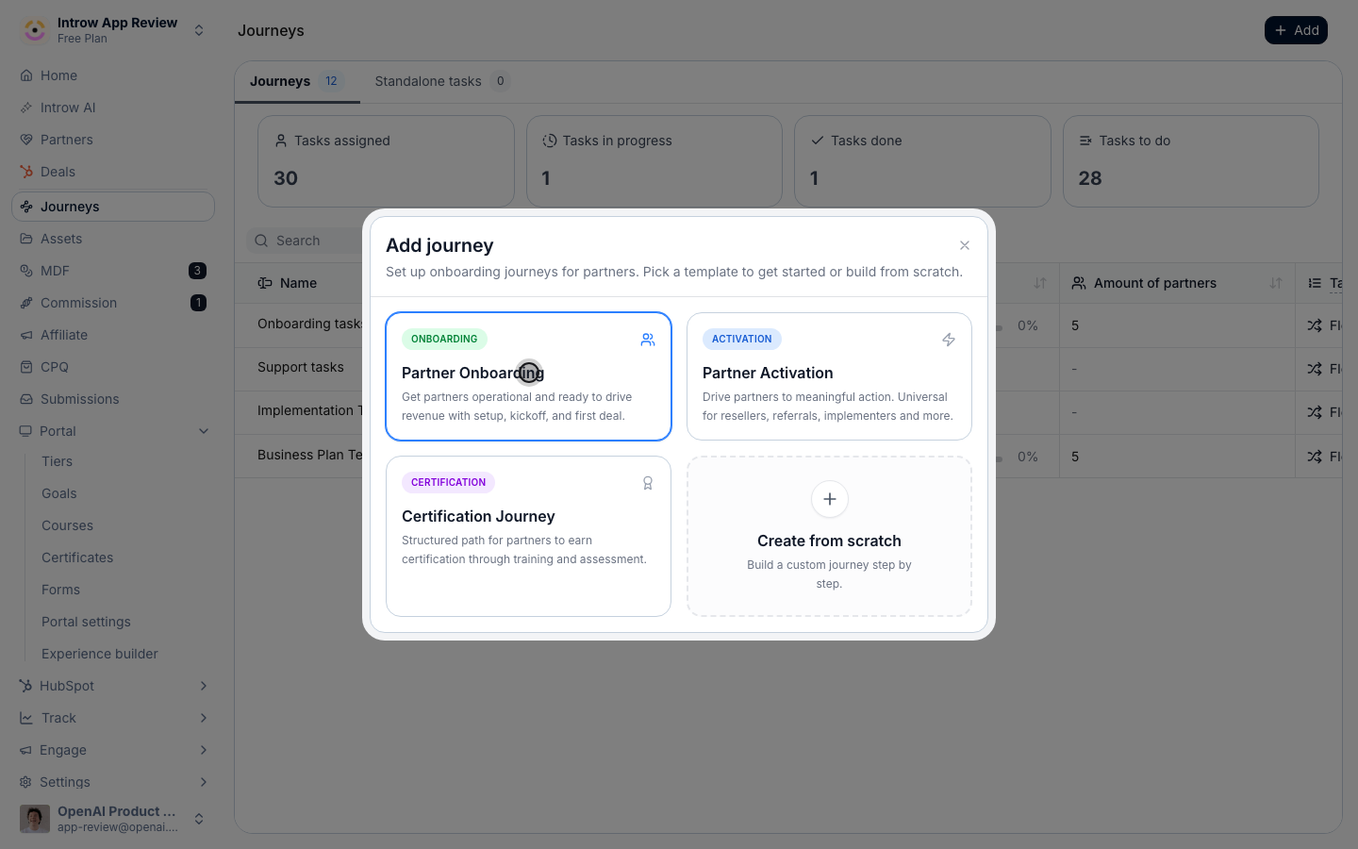The height and width of the screenshot is (849, 1358).
Task: Click the Add button in header
Action: [x=1296, y=30]
